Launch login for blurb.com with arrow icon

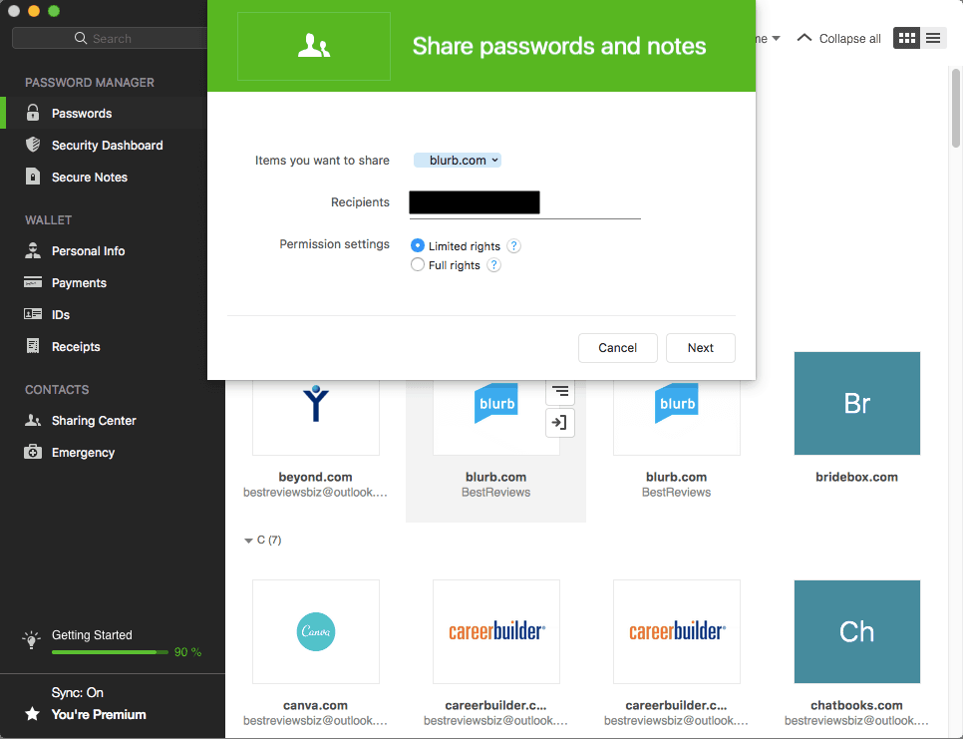[x=560, y=423]
